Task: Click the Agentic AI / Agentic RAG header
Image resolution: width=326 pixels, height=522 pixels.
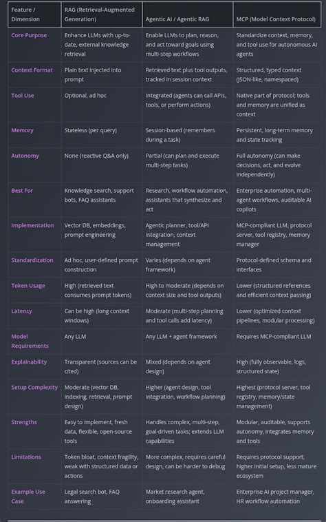Action: [177, 19]
